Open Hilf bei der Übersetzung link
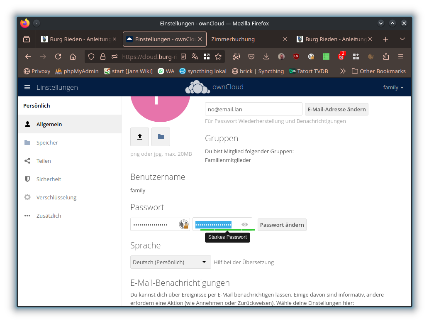 click(x=244, y=262)
